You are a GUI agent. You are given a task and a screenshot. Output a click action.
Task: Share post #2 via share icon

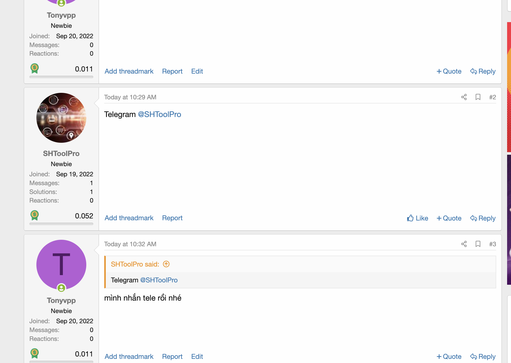[x=464, y=97]
